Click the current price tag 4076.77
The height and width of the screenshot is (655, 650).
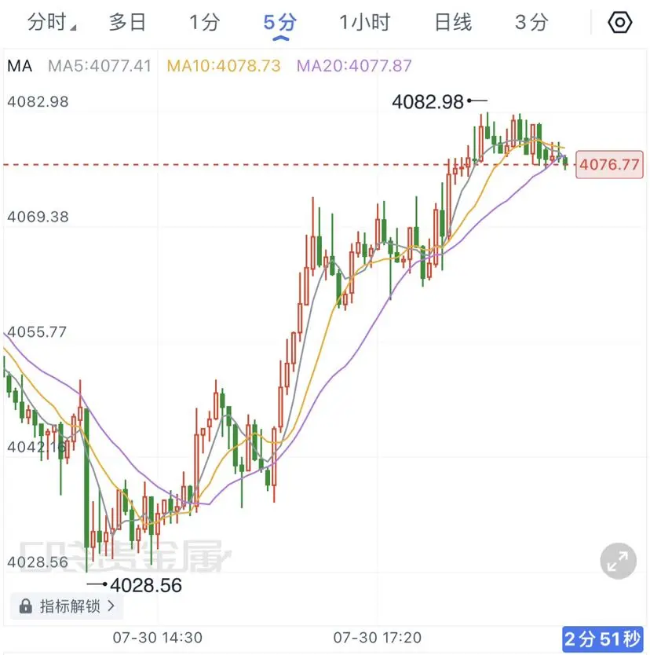click(609, 165)
